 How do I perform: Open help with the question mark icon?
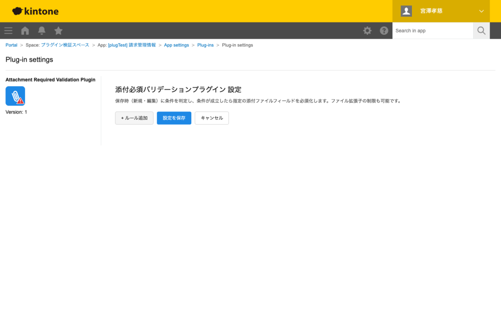coord(384,30)
